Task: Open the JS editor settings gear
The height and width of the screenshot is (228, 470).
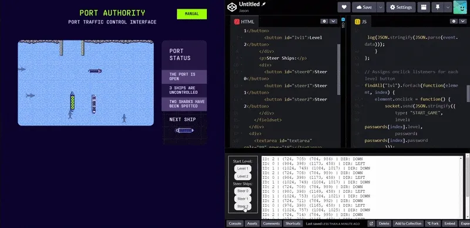Action: click(454, 21)
